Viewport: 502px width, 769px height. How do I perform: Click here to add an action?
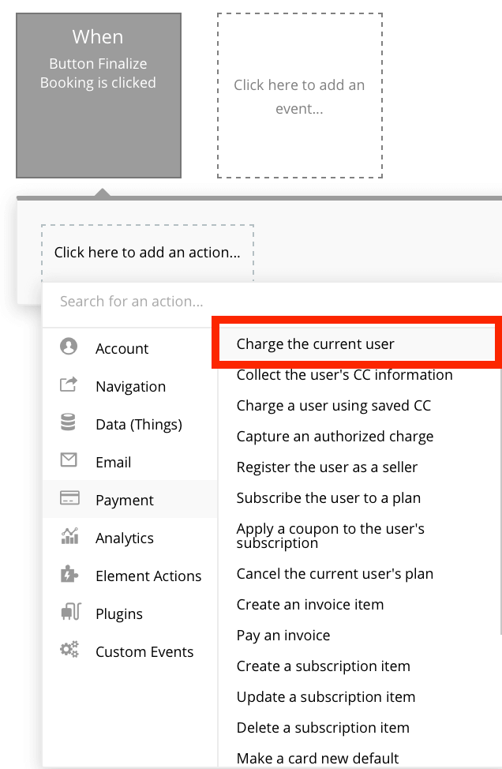tap(147, 252)
